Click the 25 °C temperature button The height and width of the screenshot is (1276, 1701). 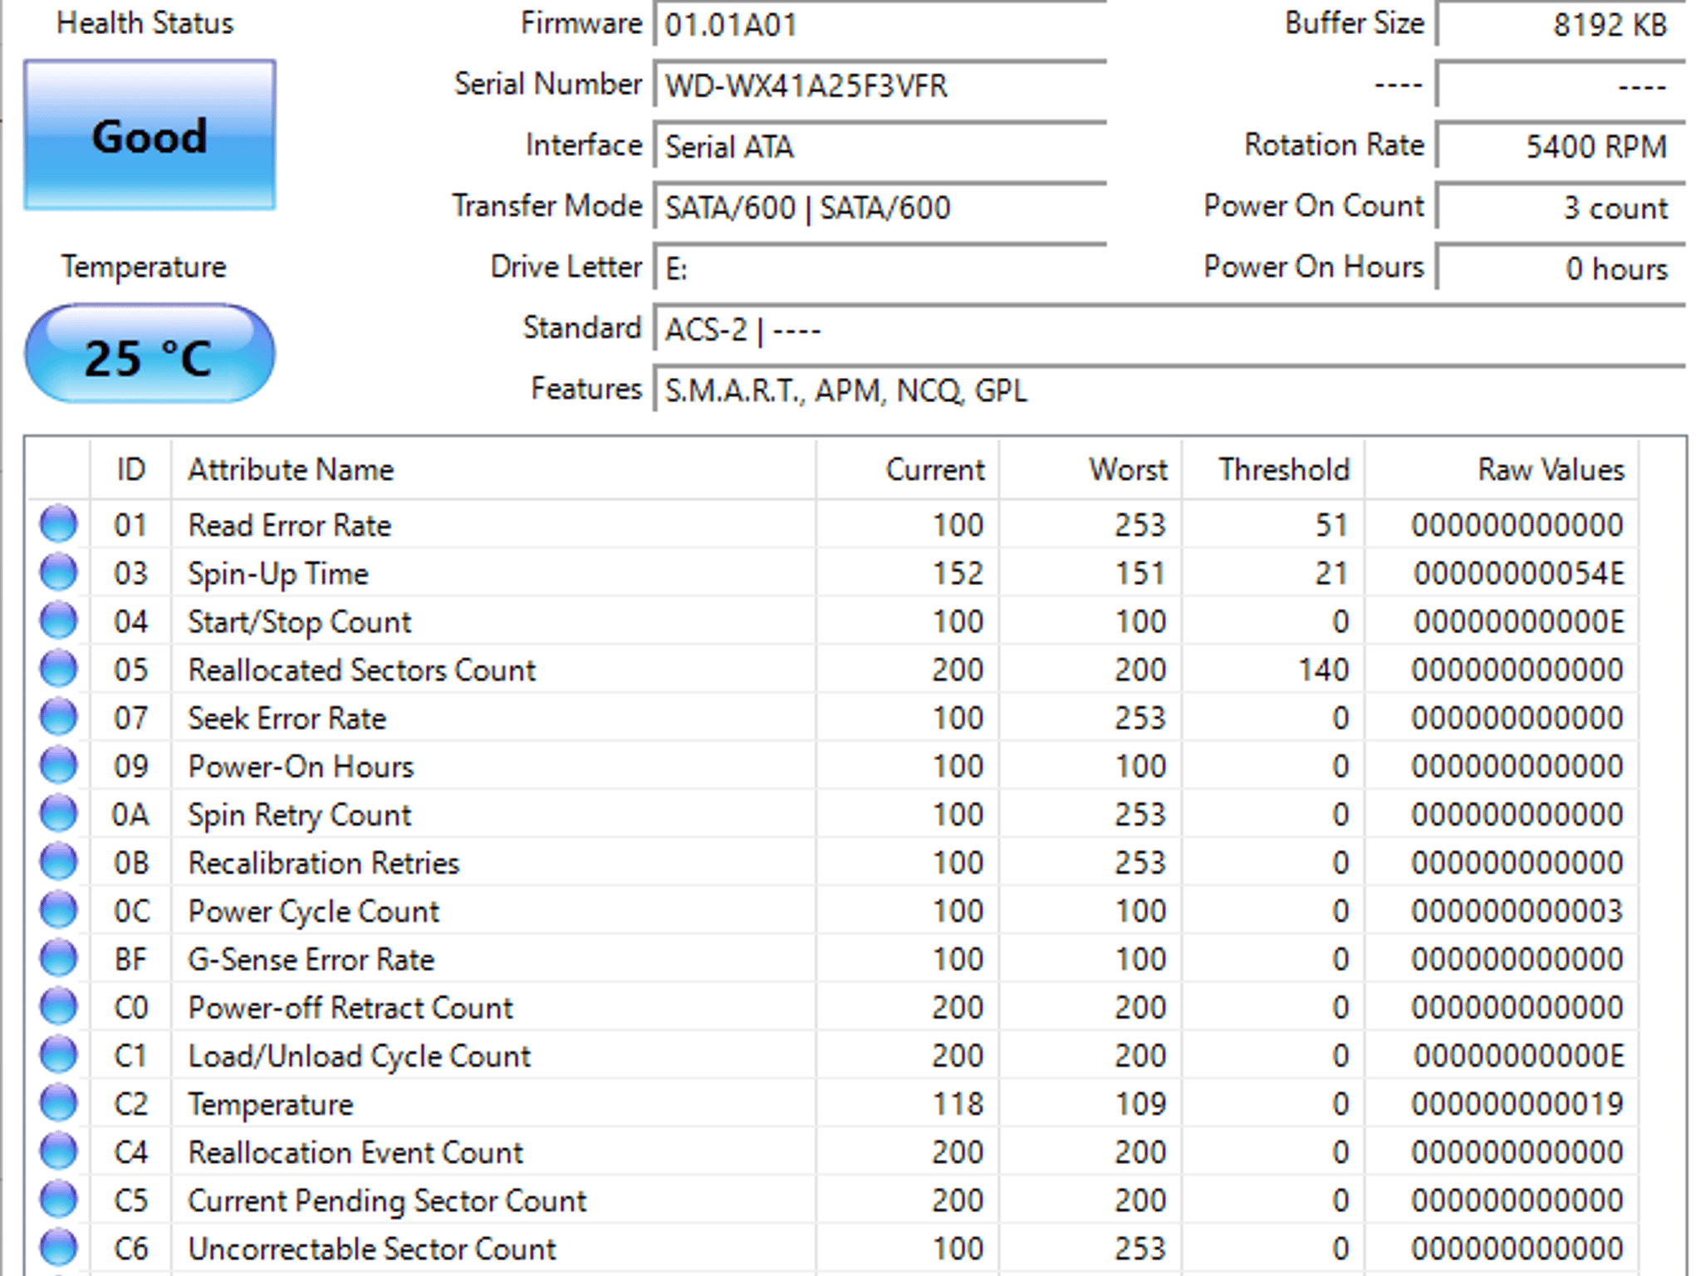point(150,355)
